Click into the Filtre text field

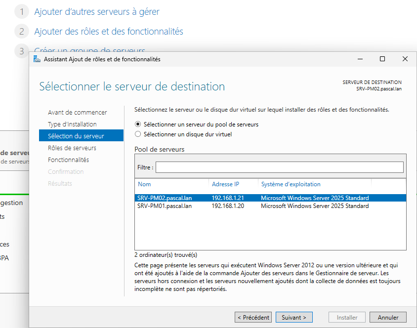coord(279,167)
